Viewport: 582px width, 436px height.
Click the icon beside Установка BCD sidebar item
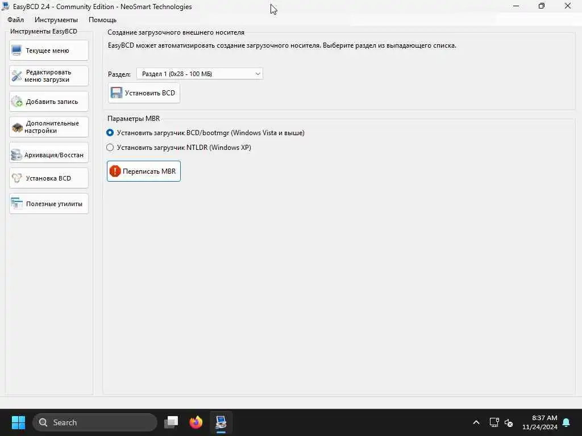point(16,178)
